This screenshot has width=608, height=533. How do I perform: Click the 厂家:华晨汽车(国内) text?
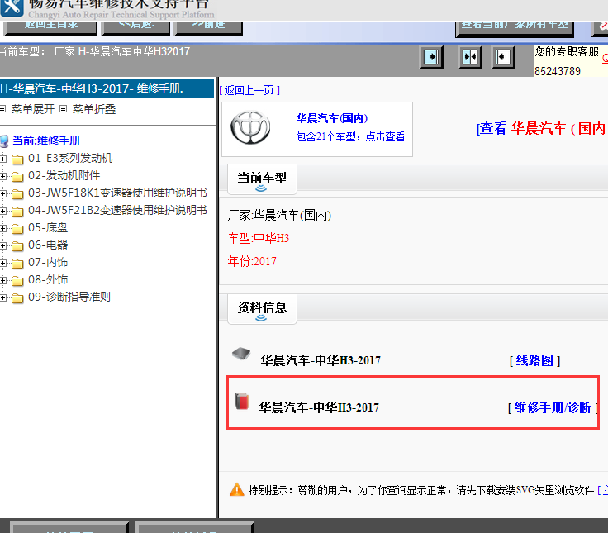[x=279, y=215]
